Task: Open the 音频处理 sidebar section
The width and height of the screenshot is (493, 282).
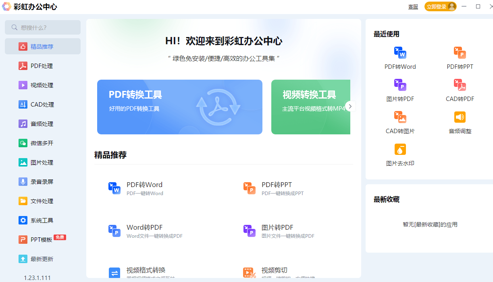Action: click(42, 124)
